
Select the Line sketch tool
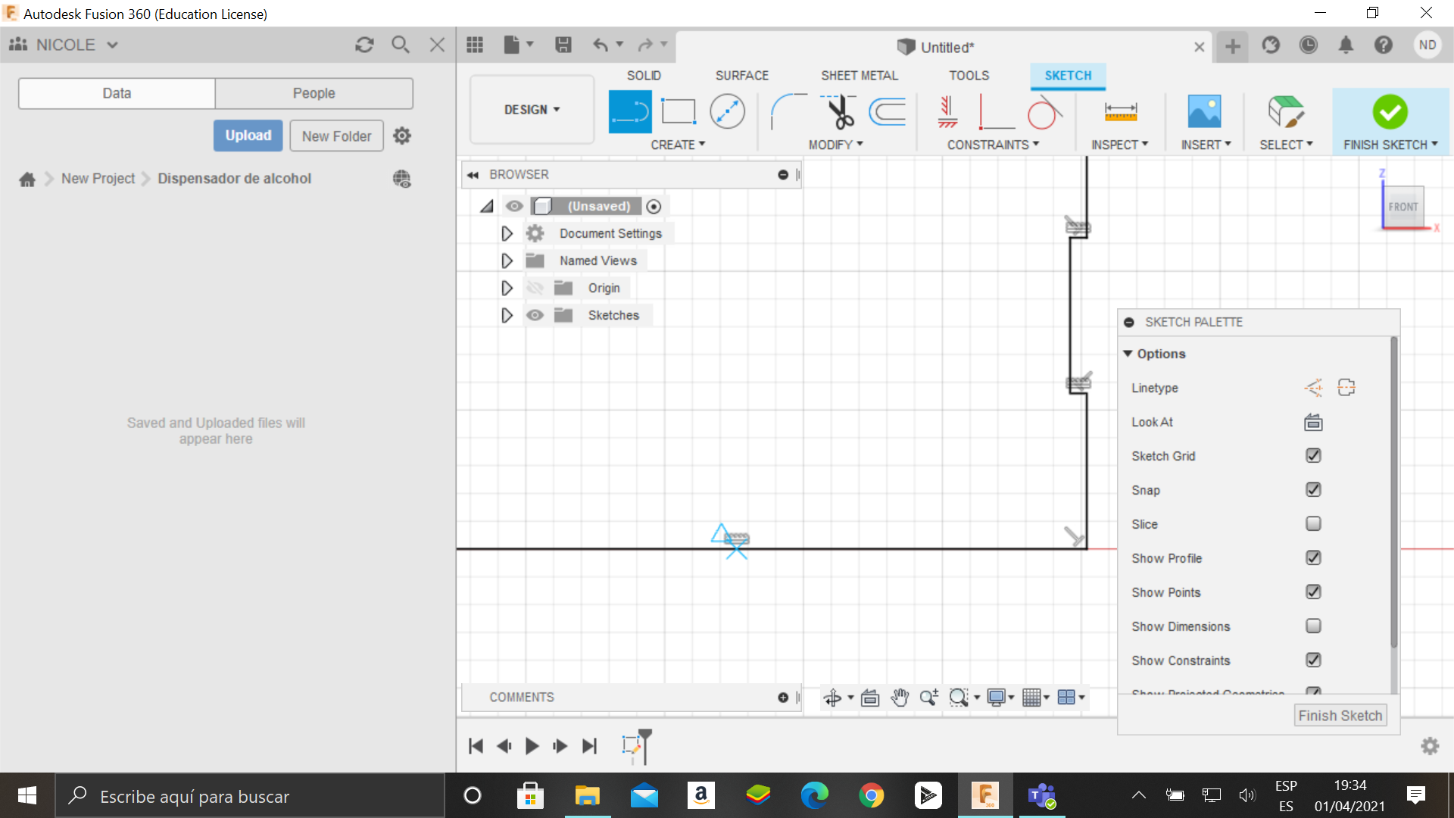point(630,112)
